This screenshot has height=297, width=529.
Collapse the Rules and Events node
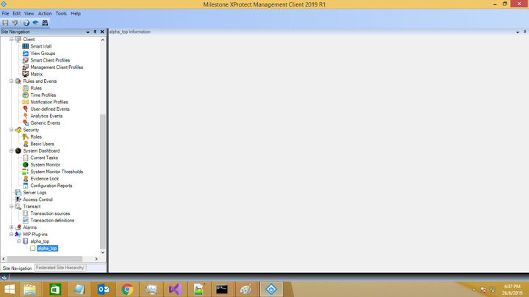11,81
